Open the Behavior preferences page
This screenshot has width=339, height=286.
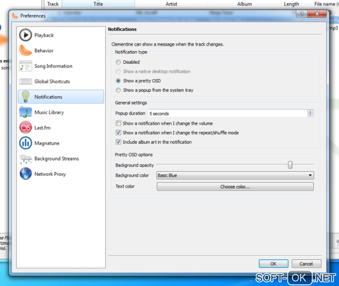click(x=61, y=50)
